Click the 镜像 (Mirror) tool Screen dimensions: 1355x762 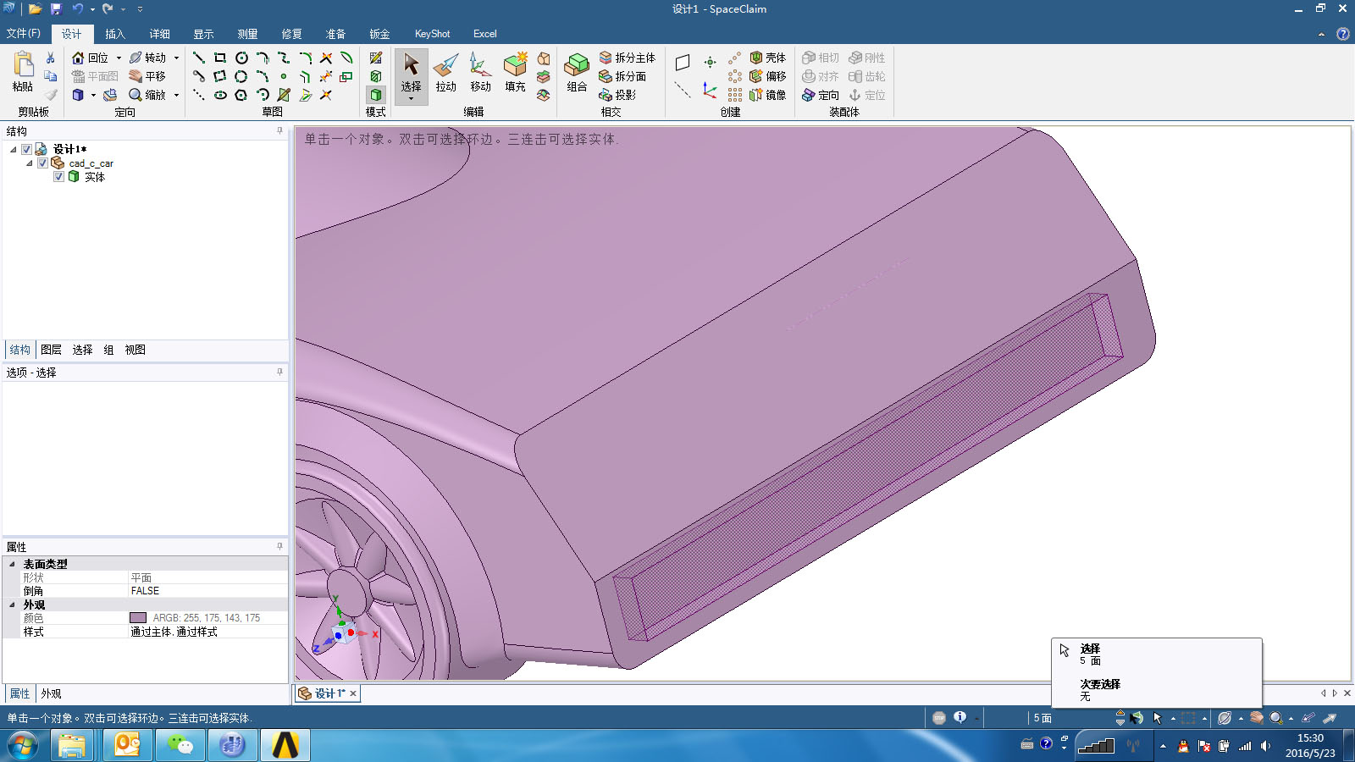tap(768, 95)
